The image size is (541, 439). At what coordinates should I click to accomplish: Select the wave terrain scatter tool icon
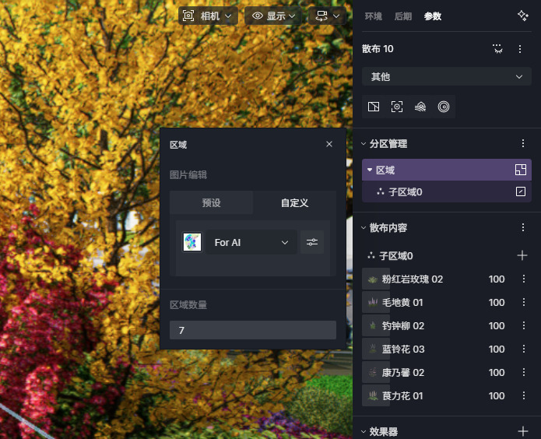pyautogui.click(x=420, y=107)
